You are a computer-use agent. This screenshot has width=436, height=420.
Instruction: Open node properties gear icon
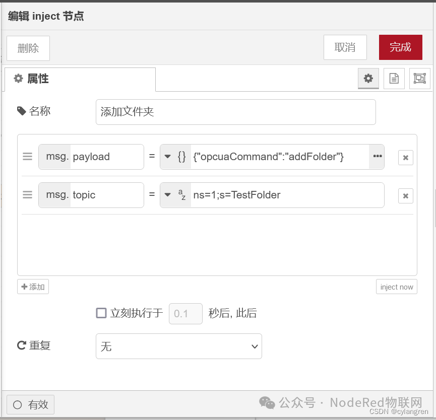[368, 79]
